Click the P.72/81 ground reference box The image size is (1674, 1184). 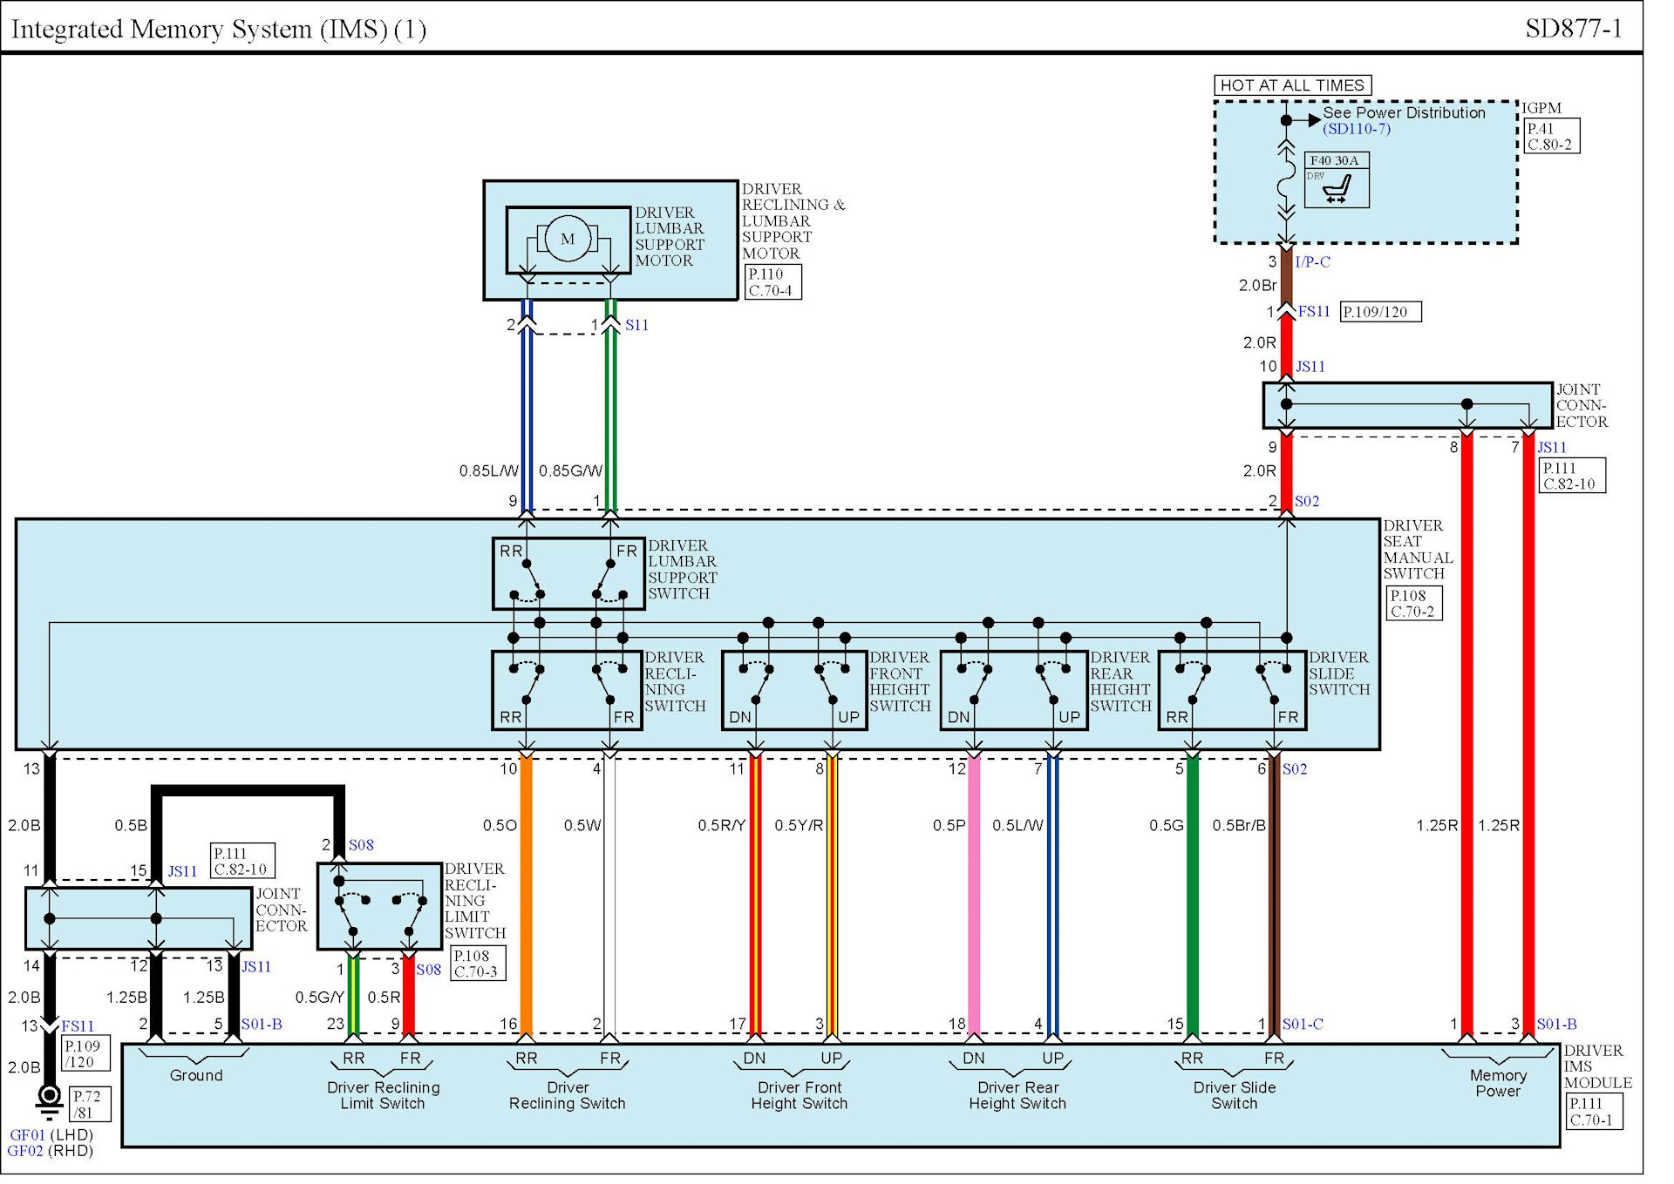pos(89,1104)
